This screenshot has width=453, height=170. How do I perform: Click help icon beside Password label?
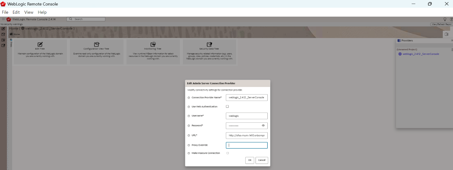click(x=189, y=126)
